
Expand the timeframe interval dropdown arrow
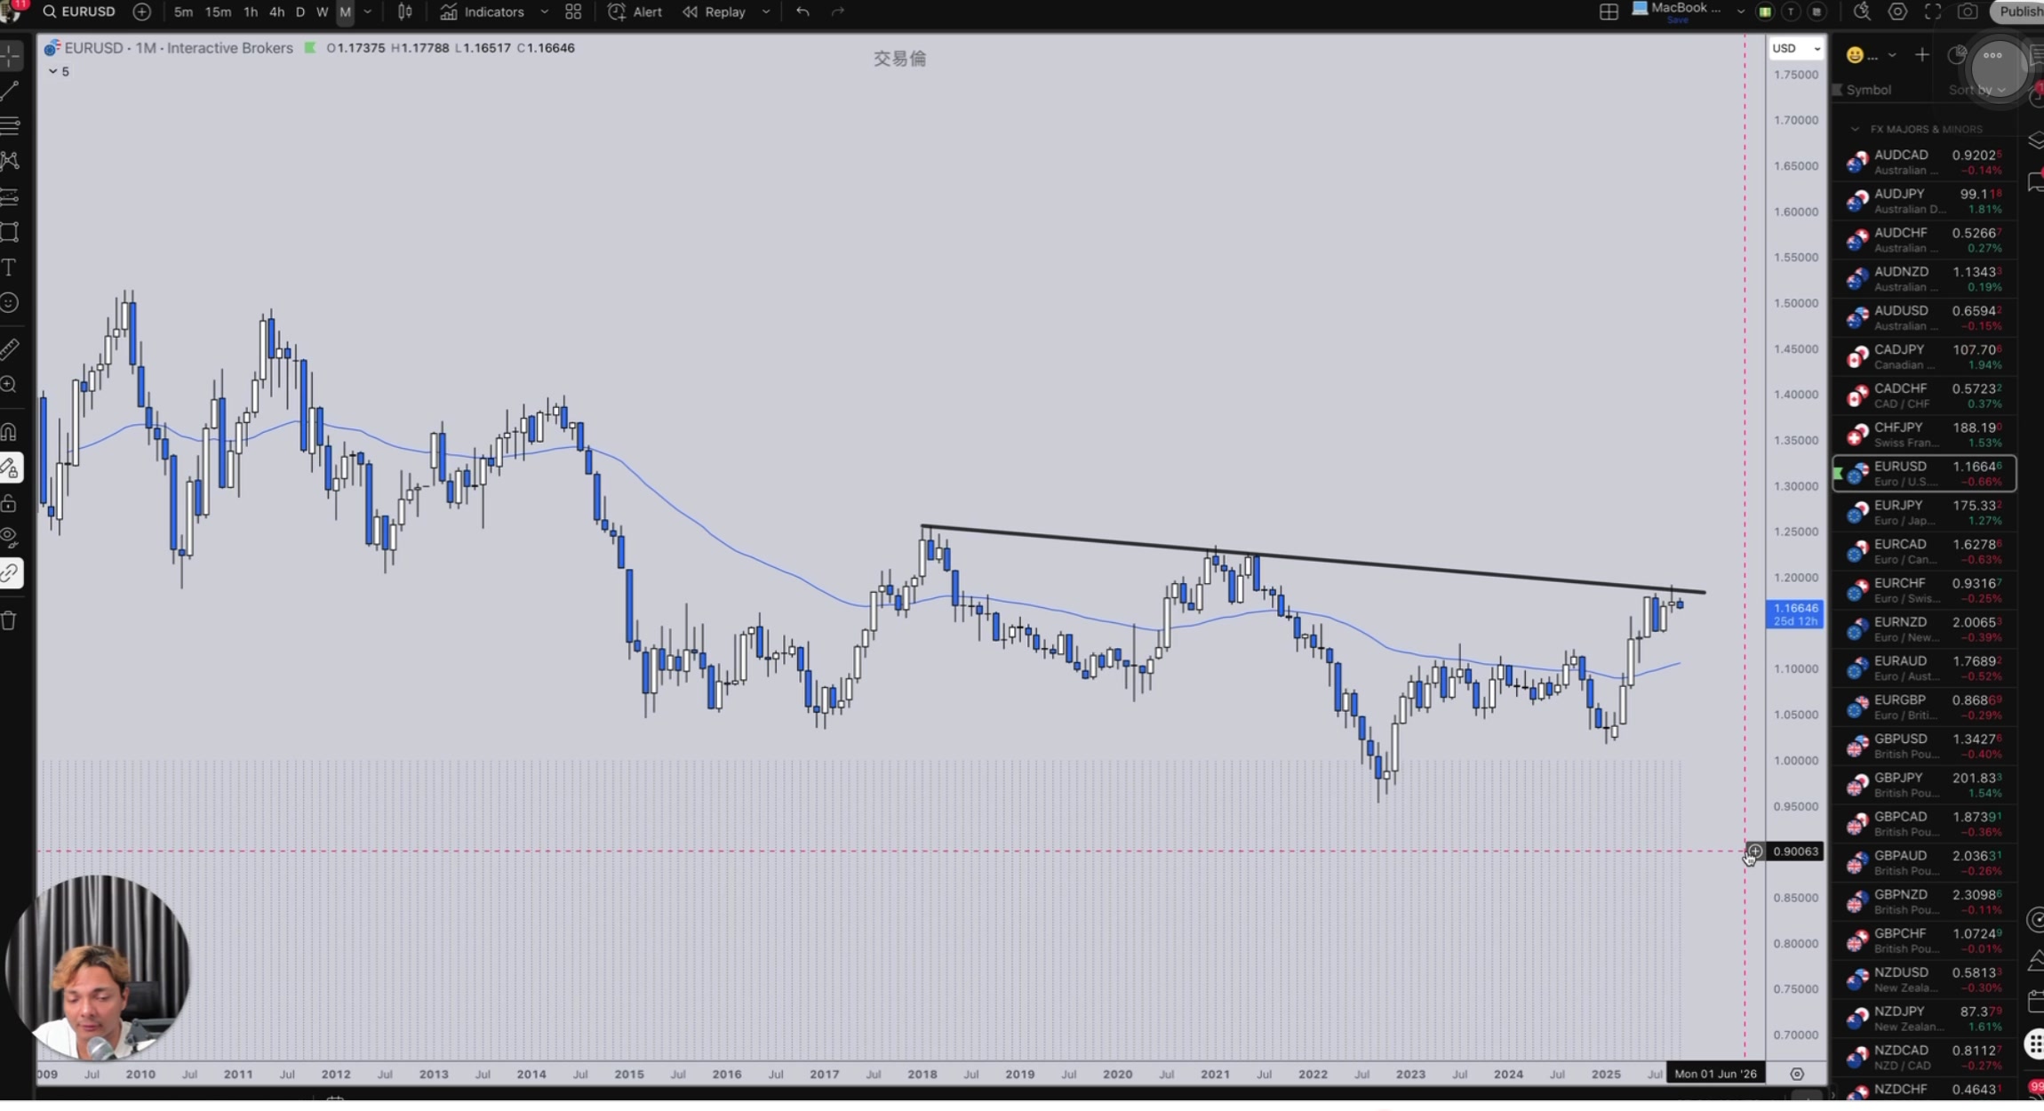click(x=368, y=12)
